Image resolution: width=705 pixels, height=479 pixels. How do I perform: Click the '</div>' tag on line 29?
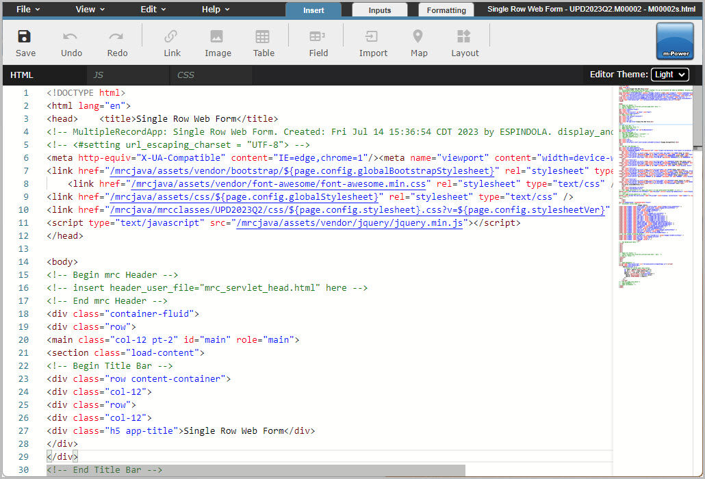point(62,457)
